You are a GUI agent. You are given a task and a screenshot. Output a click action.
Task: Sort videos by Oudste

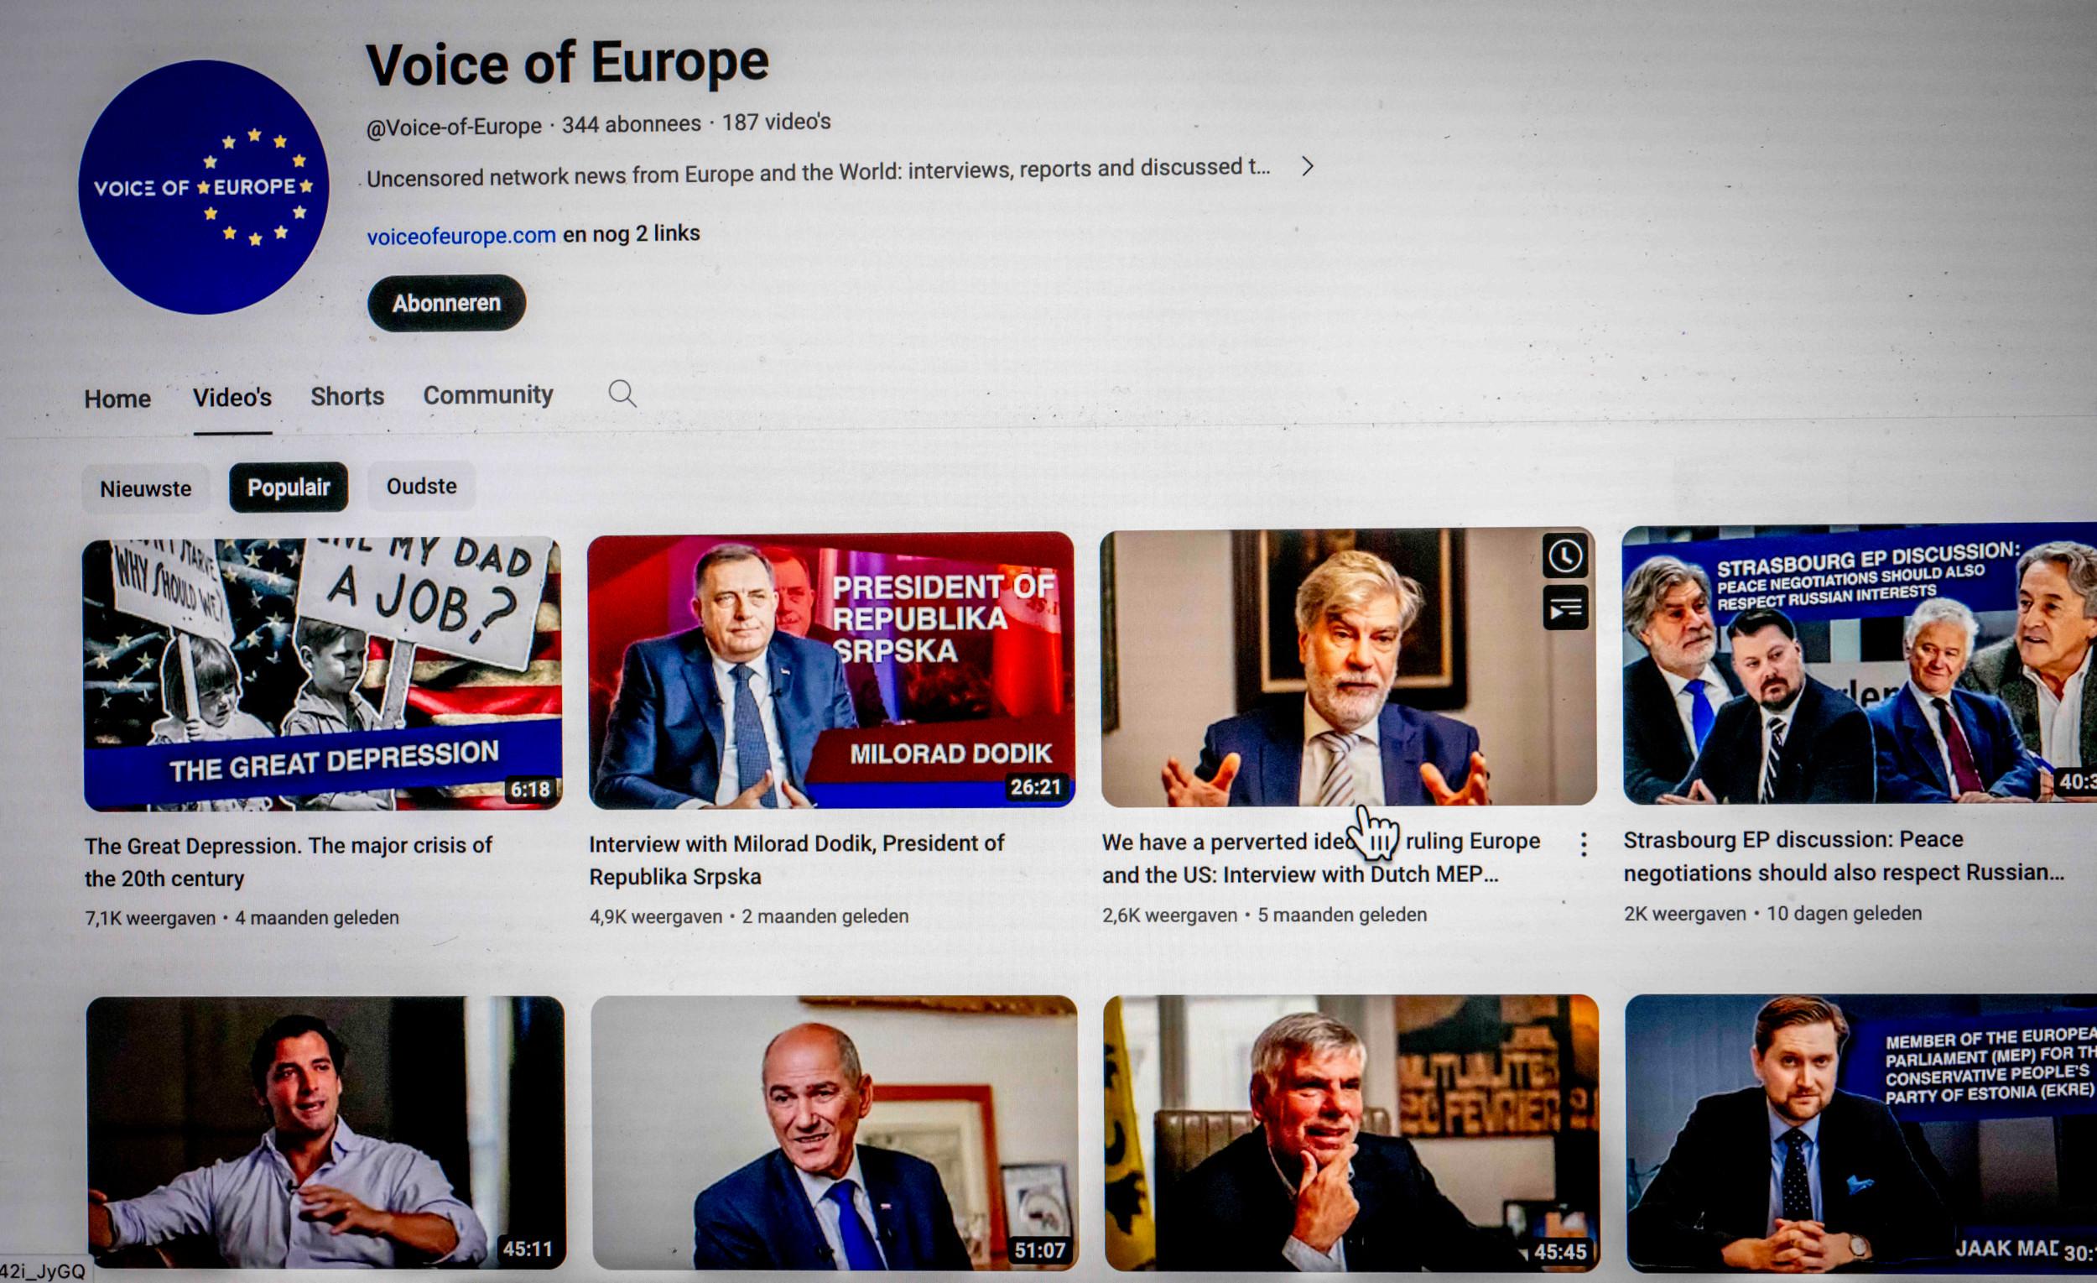tap(421, 486)
